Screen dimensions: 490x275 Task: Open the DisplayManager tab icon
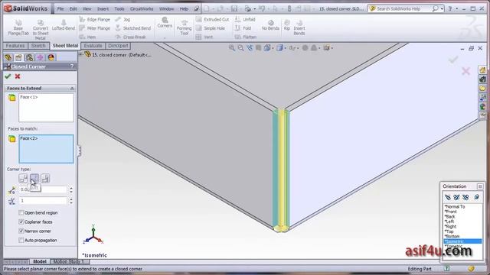click(x=51, y=57)
